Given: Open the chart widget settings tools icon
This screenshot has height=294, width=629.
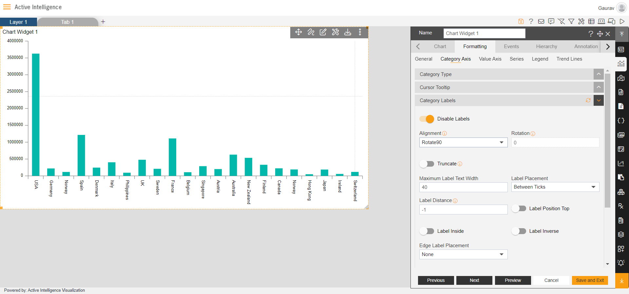Looking at the screenshot, I should 335,32.
